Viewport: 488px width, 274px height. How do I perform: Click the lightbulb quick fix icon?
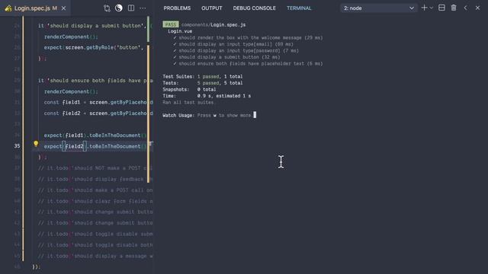pos(36,144)
